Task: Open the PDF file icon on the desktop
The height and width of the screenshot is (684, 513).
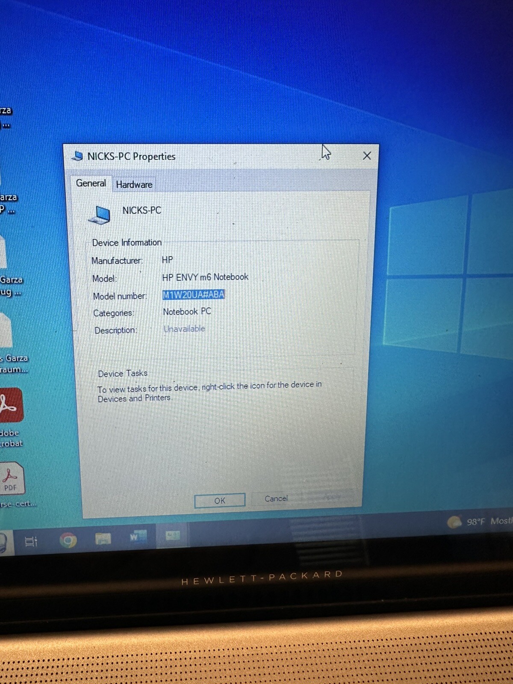Action: pos(12,478)
